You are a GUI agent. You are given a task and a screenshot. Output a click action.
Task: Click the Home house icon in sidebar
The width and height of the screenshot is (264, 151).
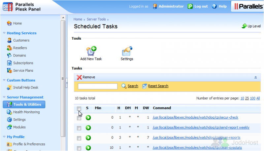coord(9,23)
